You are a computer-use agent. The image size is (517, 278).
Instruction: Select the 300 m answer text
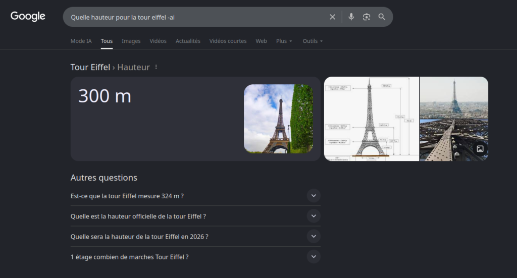tap(105, 96)
